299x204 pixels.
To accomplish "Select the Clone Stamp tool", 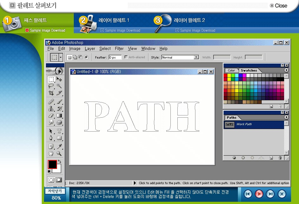I will [51, 108].
